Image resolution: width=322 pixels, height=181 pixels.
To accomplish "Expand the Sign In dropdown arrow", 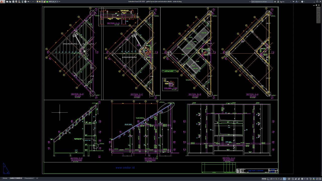I will (291, 2).
